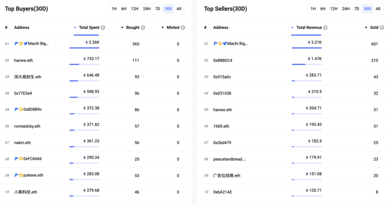Click info icon beside Total Spent

pos(103,28)
